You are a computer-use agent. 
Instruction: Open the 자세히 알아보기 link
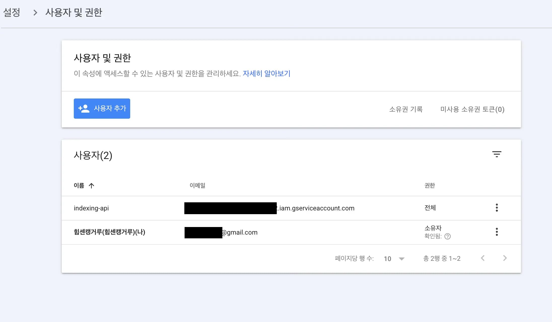(x=267, y=74)
